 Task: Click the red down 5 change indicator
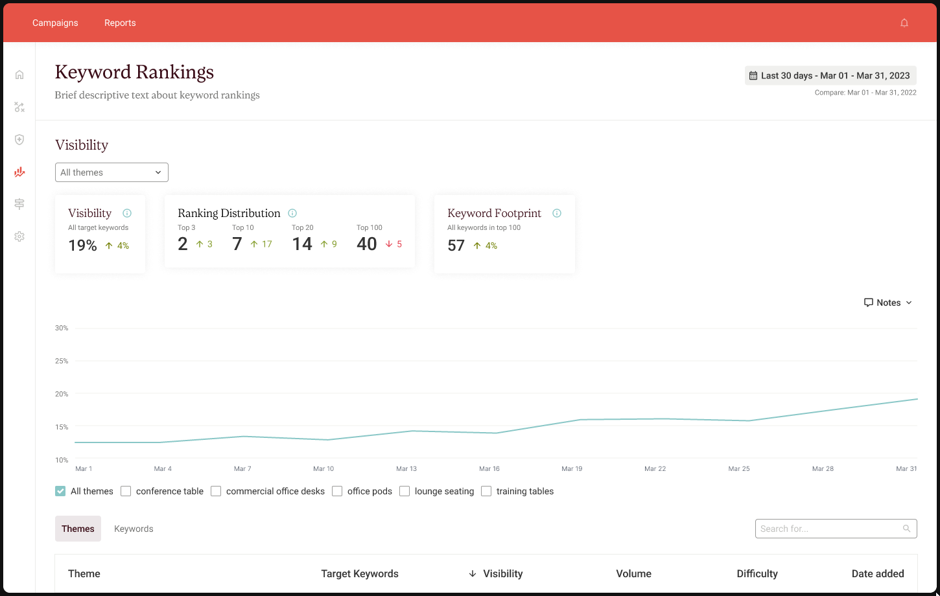[394, 244]
